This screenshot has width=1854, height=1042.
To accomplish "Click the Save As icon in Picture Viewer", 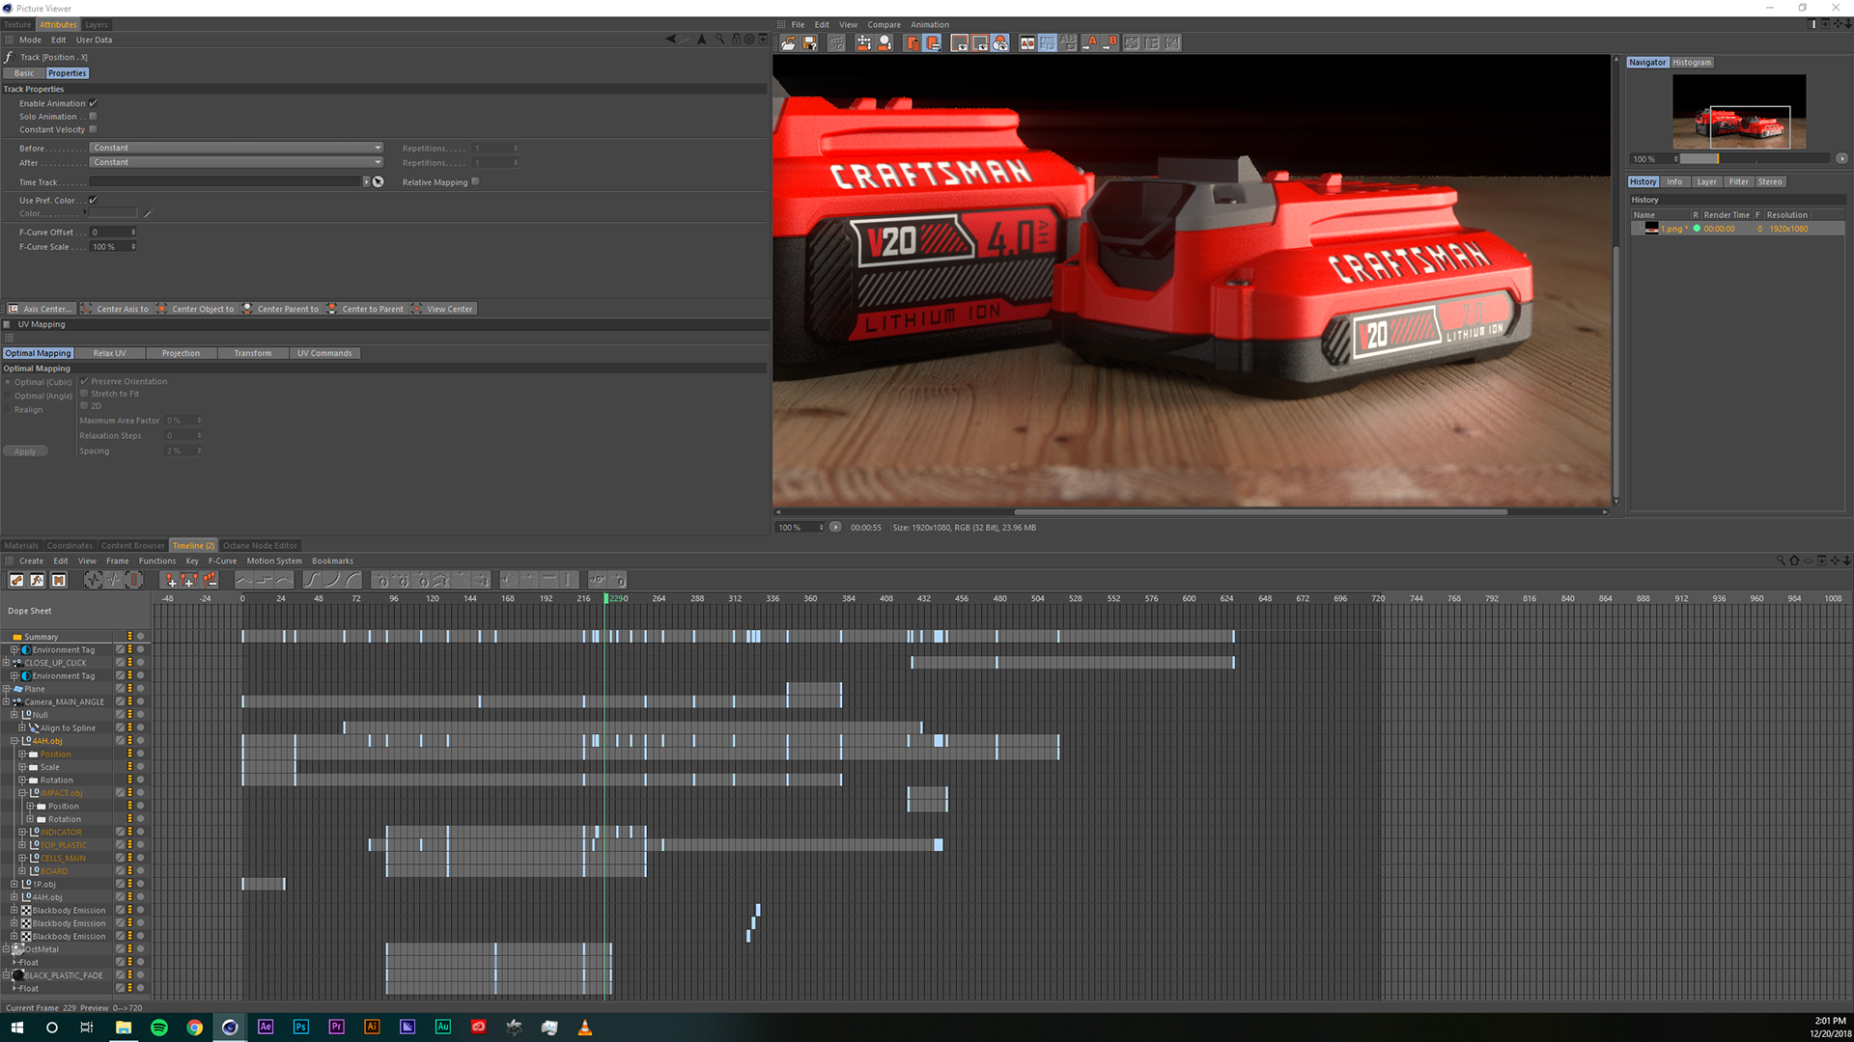I will coord(810,43).
